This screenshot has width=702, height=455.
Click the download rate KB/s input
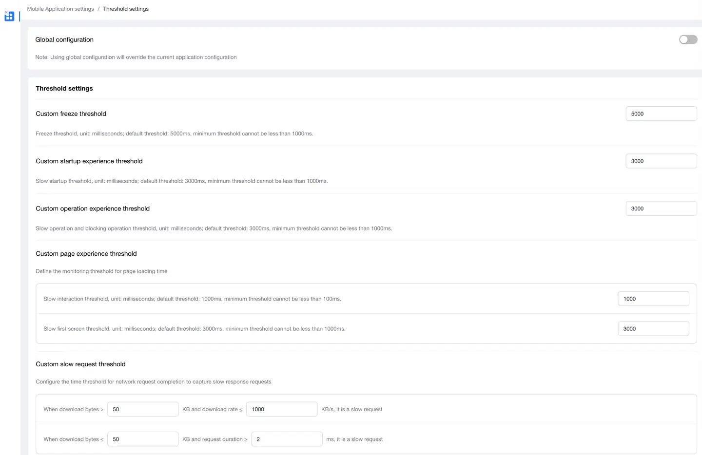coord(281,409)
